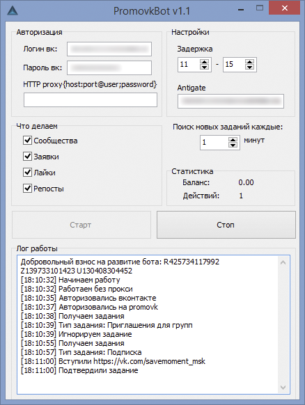Decrease the task search interval minutes
305x405 pixels.
point(233,145)
